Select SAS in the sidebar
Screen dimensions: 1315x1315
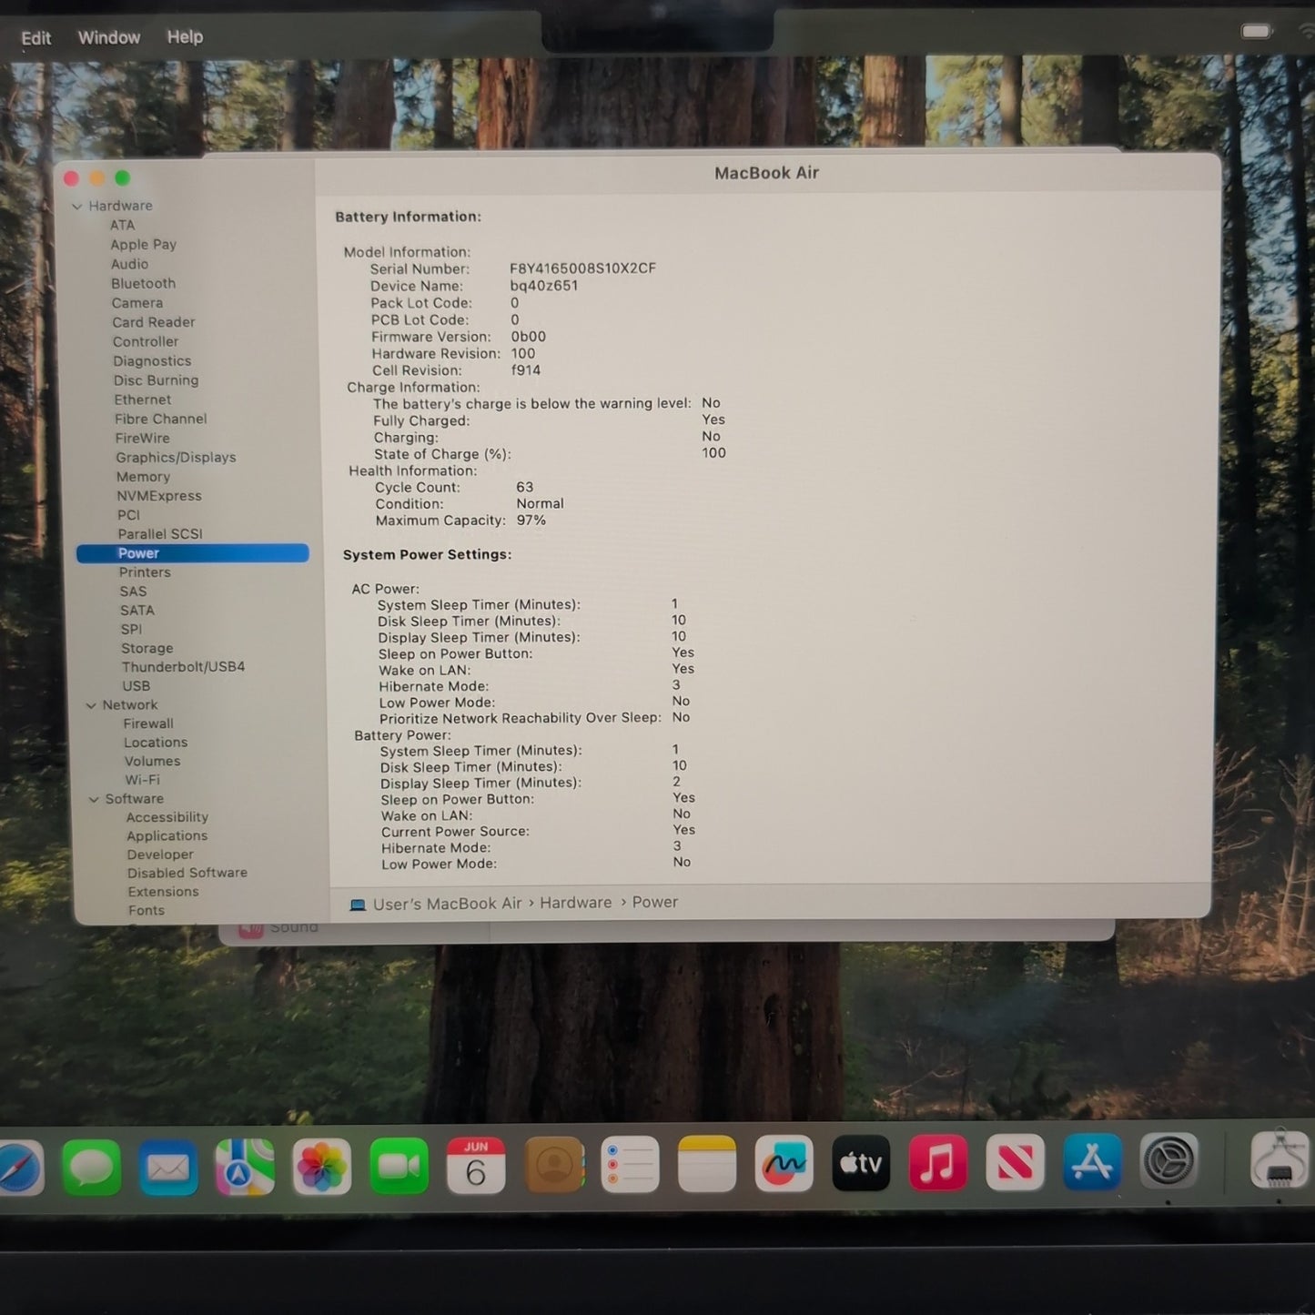(133, 592)
